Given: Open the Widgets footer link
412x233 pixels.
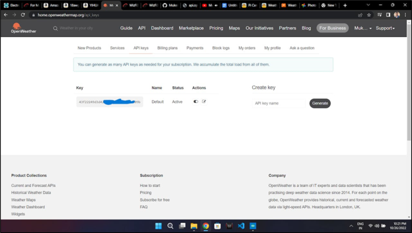Looking at the screenshot, I should [18, 214].
